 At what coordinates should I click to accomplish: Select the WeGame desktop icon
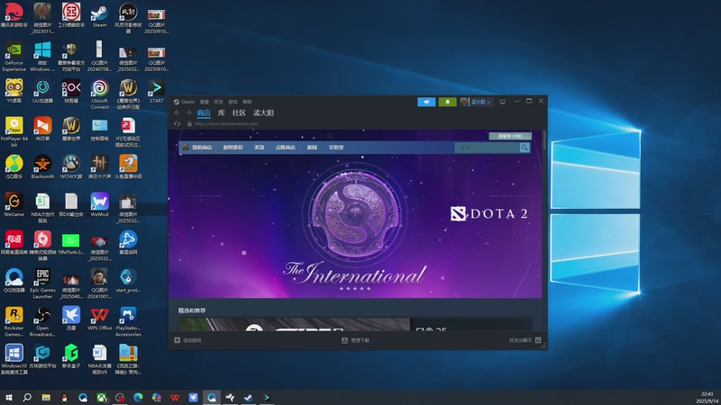(14, 205)
